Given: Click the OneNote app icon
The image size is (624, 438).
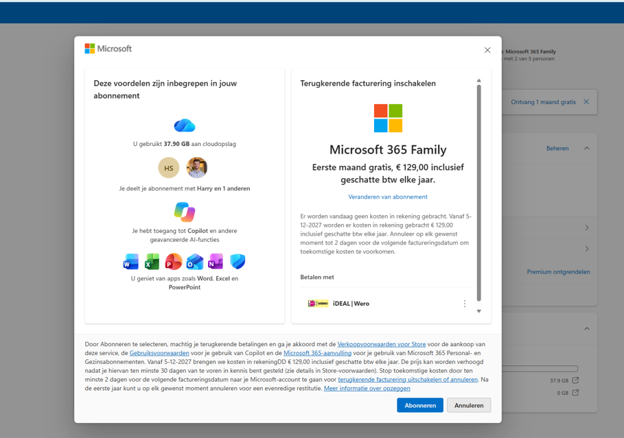Looking at the screenshot, I should coord(216,262).
